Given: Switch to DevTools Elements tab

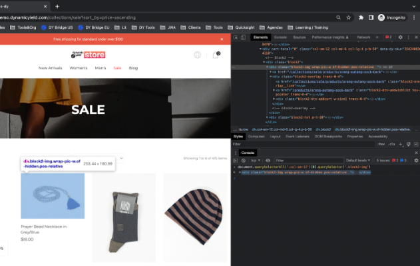Looking at the screenshot, I should [x=261, y=37].
